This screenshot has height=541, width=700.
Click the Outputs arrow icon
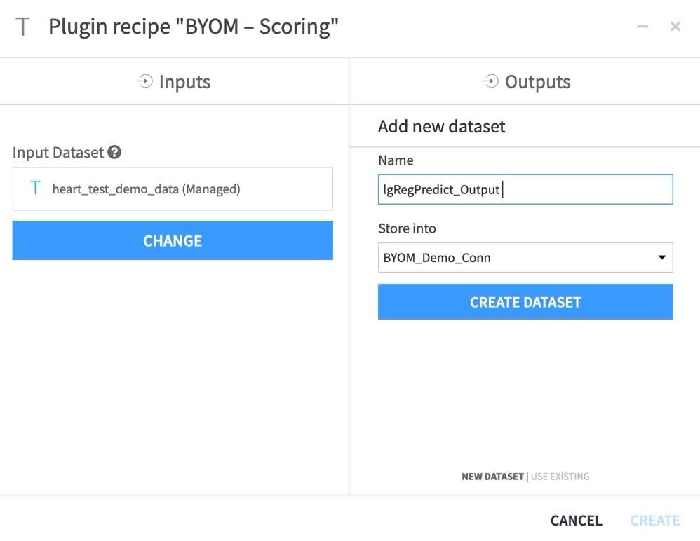point(490,82)
